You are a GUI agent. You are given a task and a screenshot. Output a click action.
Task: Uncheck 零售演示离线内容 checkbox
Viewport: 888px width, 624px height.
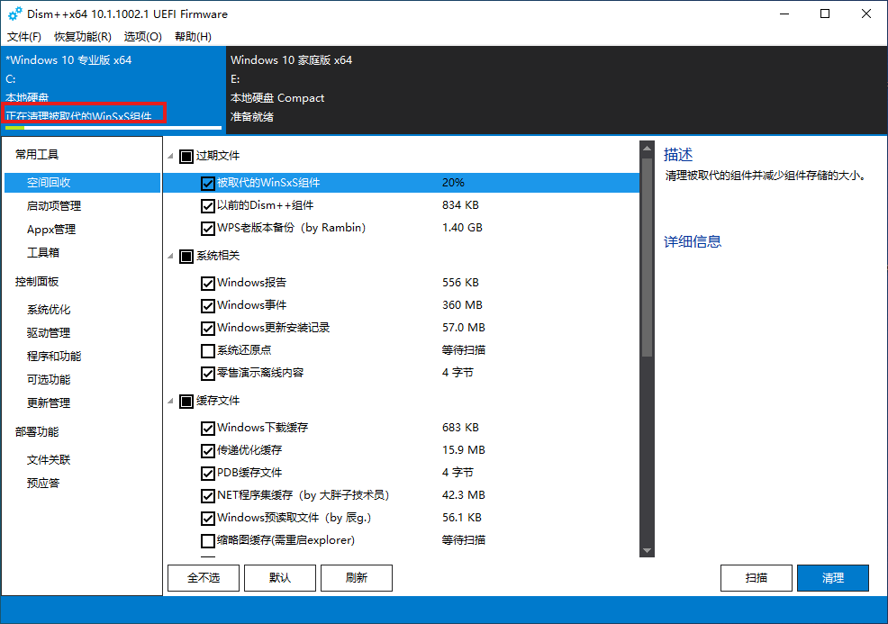(208, 374)
